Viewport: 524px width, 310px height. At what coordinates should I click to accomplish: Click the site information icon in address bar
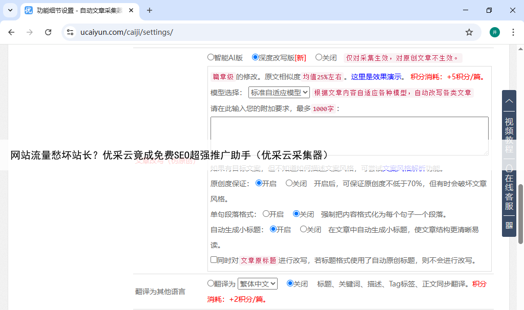(x=71, y=32)
